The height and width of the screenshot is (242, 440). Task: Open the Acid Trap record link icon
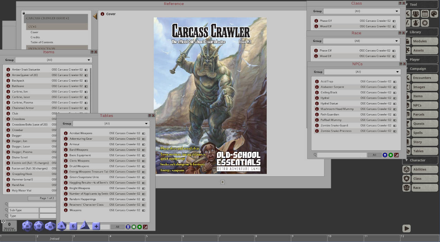[x=317, y=82]
